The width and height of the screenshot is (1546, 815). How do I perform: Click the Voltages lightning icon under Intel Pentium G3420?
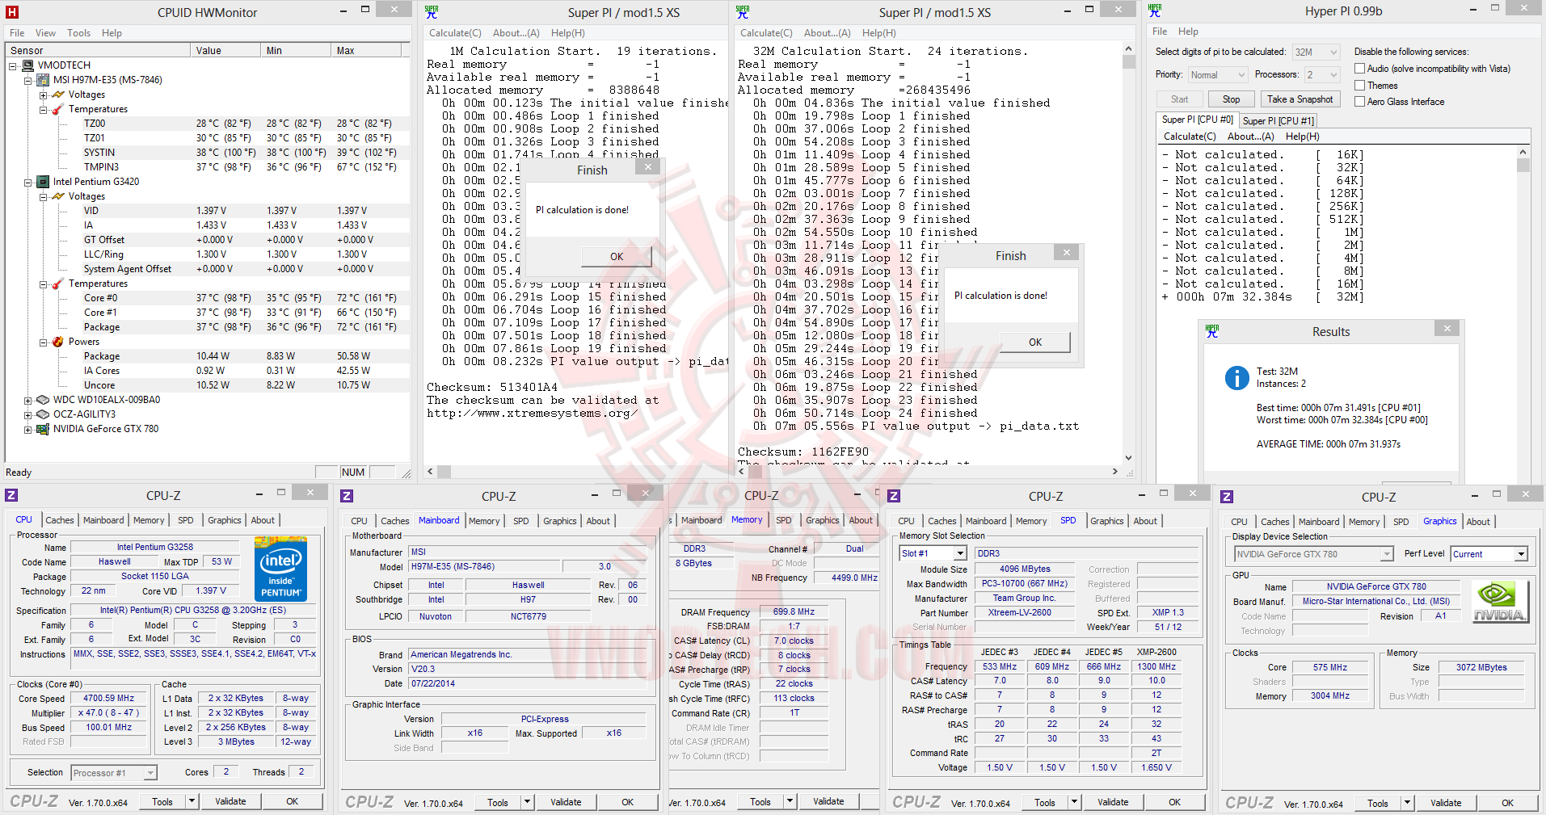[58, 196]
